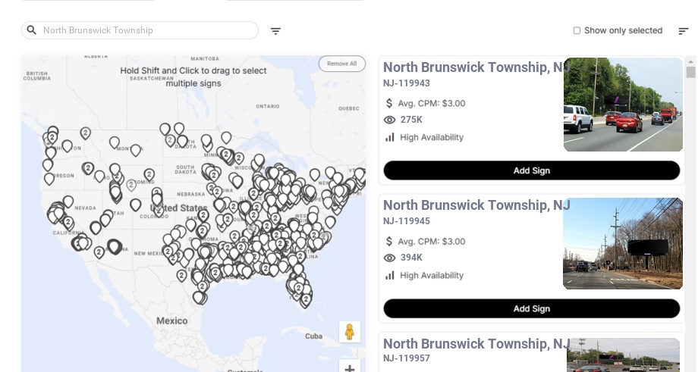
Task: Focus the North Brunswick Township search field
Action: 144,30
